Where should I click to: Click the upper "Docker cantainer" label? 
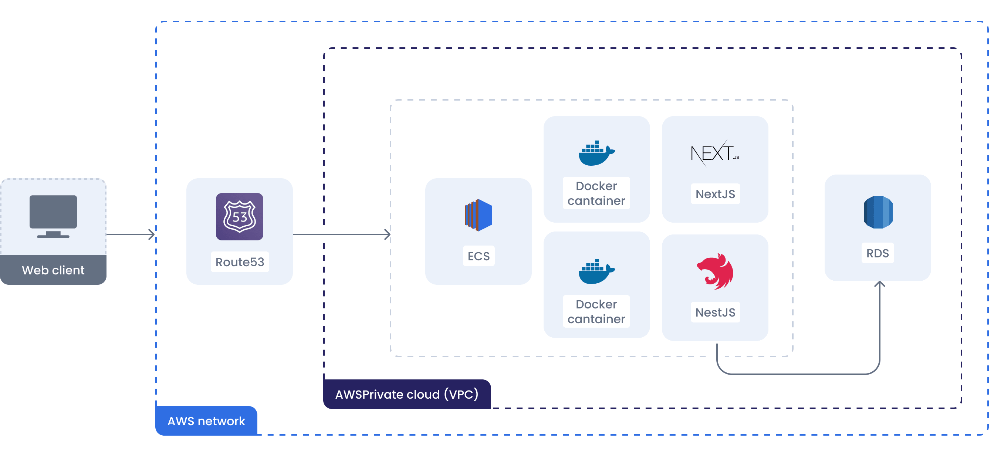pyautogui.click(x=596, y=193)
